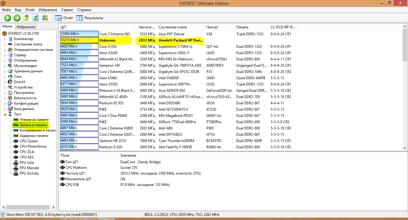Toggle the Store Mem SSE NT DEC checkbox
408x220 pixels.
pos(3,215)
